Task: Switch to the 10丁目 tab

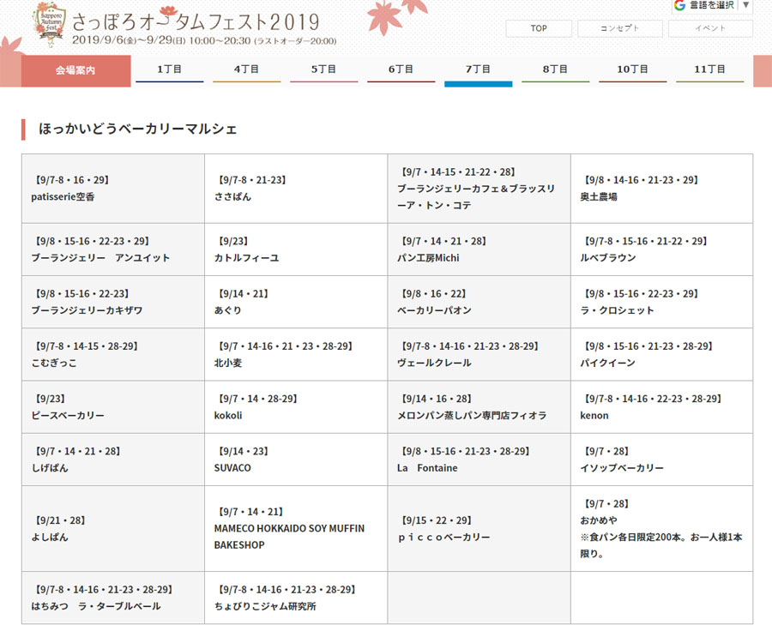Action: point(633,69)
